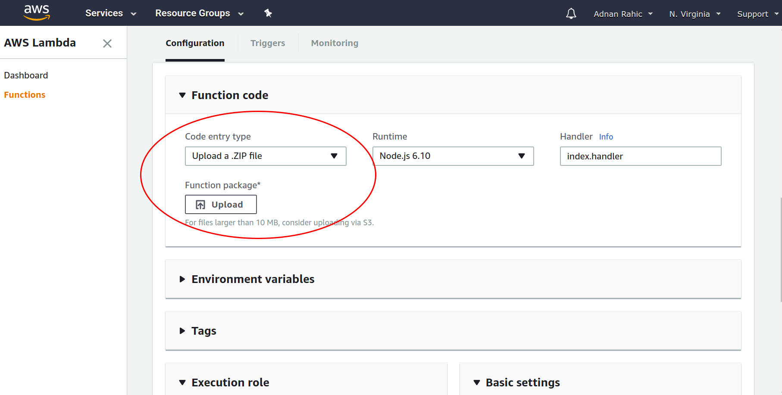The image size is (782, 395).
Task: Click the AWS logo
Action: [37, 13]
